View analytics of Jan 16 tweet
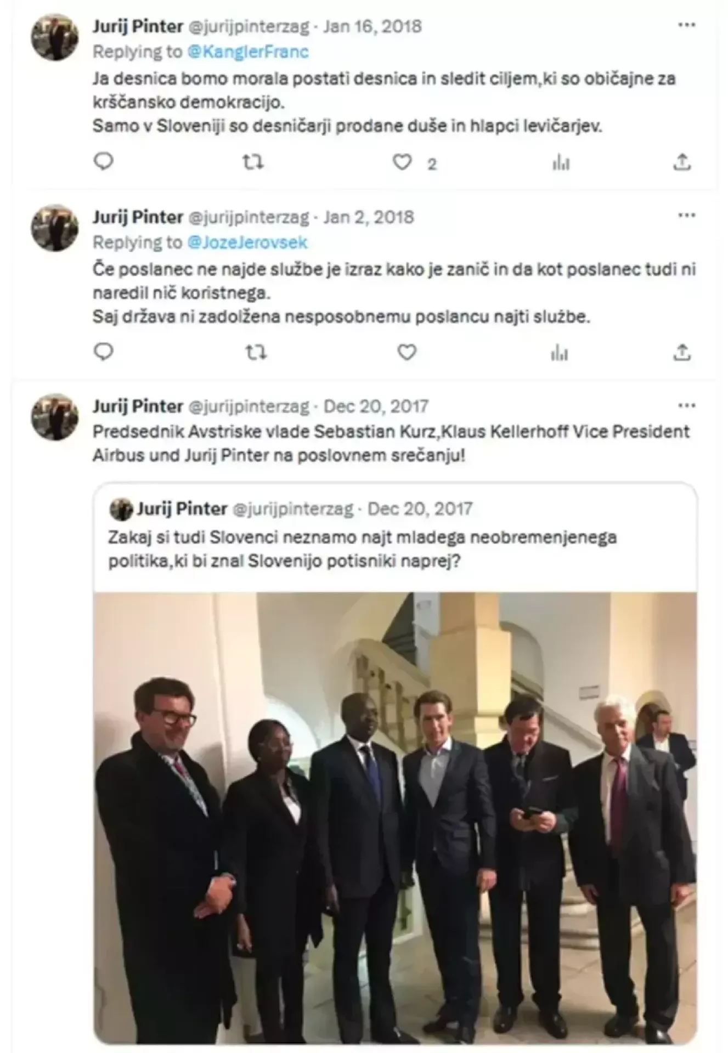This screenshot has height=1053, width=728. [x=561, y=163]
